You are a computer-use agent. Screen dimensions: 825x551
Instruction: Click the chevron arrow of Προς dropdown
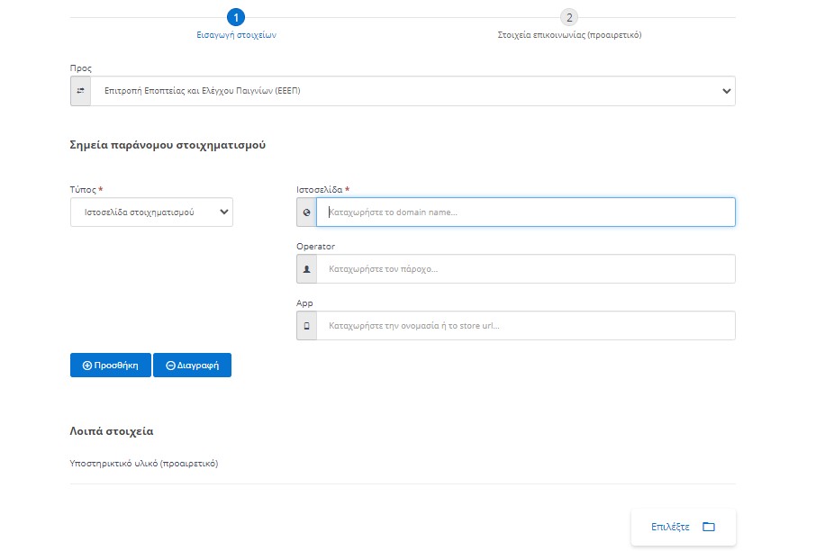pyautogui.click(x=726, y=91)
